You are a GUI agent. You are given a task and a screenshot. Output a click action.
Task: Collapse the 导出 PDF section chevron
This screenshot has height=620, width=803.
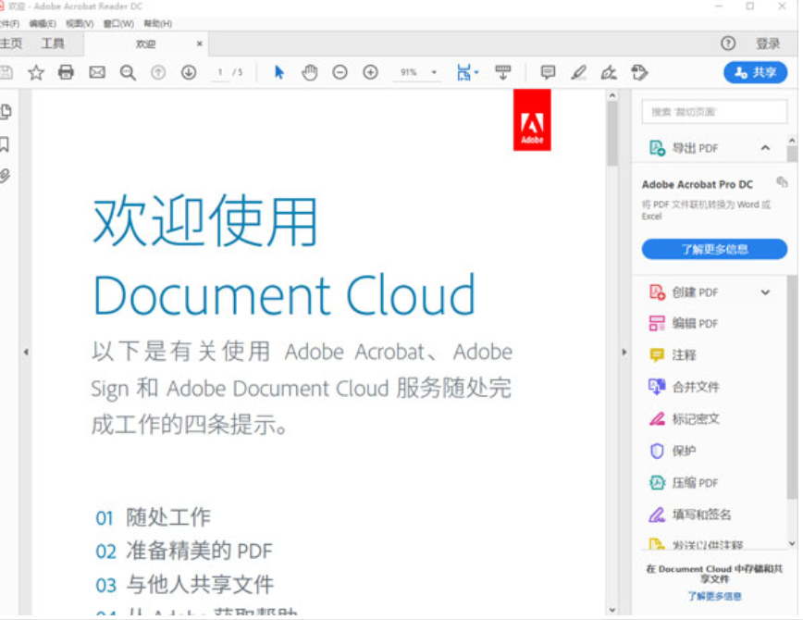765,148
